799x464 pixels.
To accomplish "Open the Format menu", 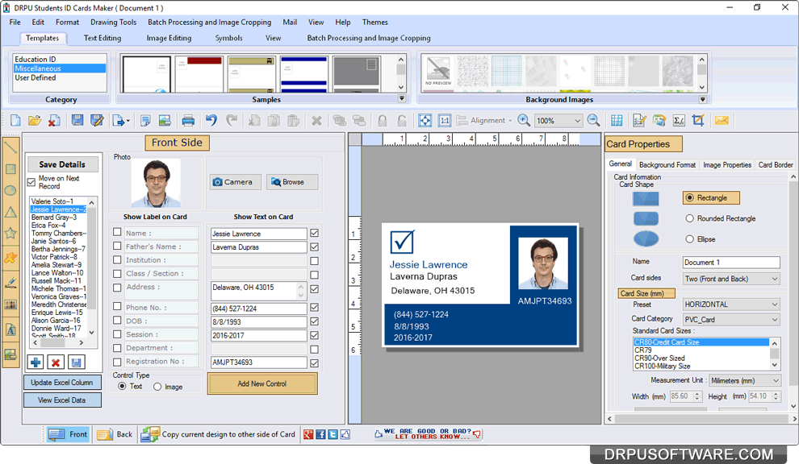I will coord(67,23).
